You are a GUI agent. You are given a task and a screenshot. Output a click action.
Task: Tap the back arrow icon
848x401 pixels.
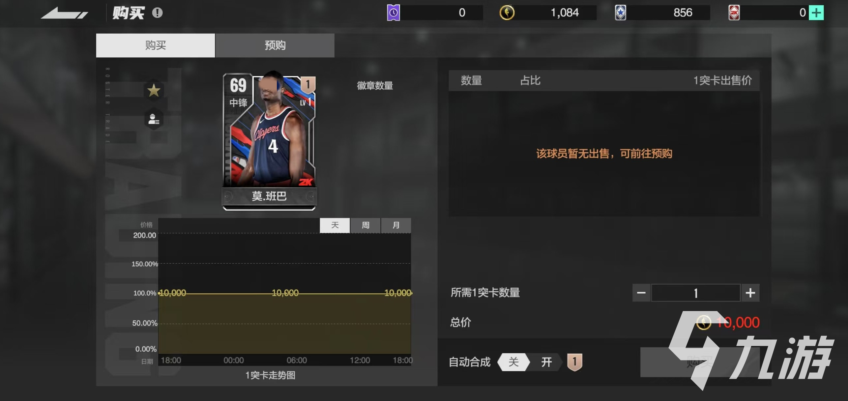point(64,13)
